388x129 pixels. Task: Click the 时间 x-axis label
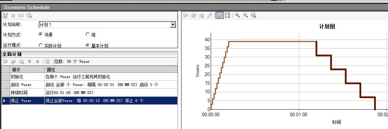point(336,122)
